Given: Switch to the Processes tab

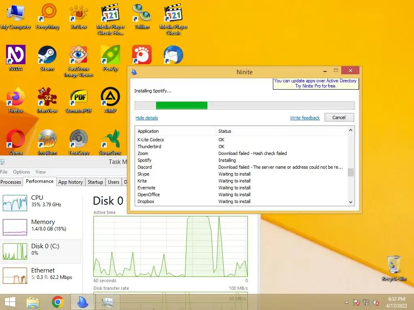Looking at the screenshot, I should pos(11,182).
